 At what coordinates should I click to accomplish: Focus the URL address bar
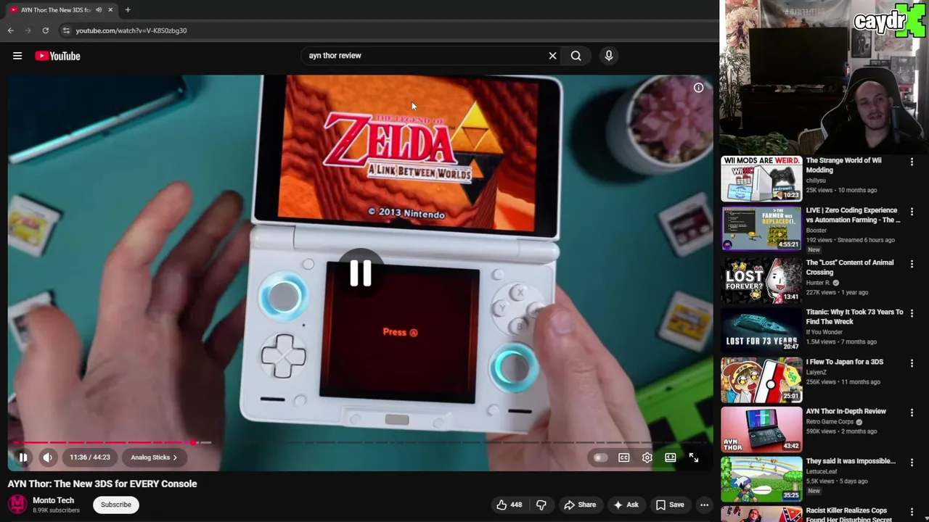[388, 30]
